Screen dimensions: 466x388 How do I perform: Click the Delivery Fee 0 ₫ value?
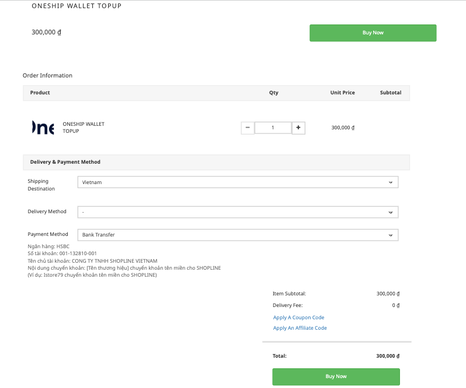point(395,305)
